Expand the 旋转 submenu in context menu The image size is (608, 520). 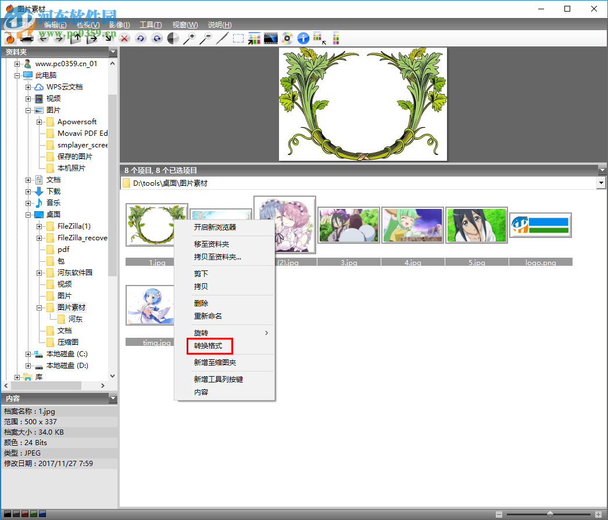click(209, 333)
